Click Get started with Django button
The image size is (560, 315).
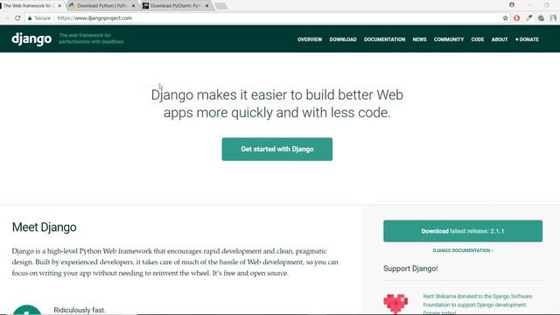coord(277,149)
